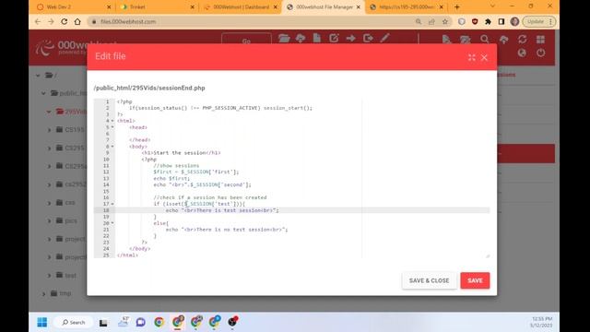Open a new browser tab

457,6
